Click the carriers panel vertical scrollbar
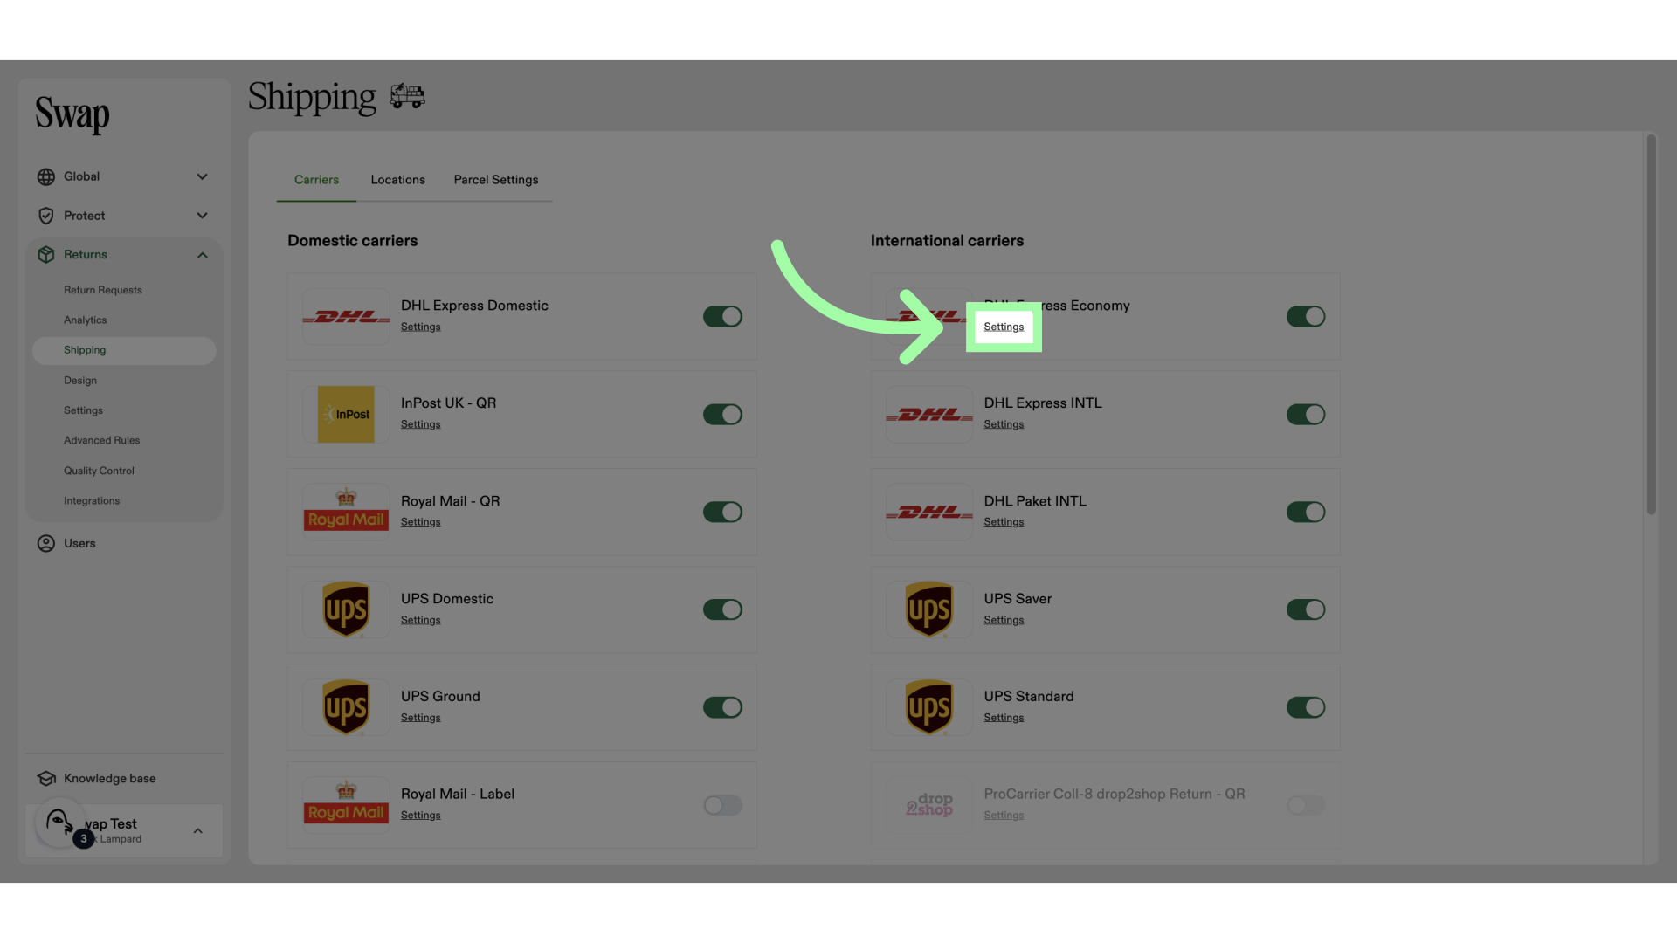 (x=1651, y=325)
